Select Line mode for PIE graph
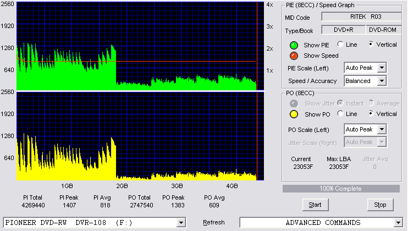Screen dimensions: 408x231 coord(340,44)
